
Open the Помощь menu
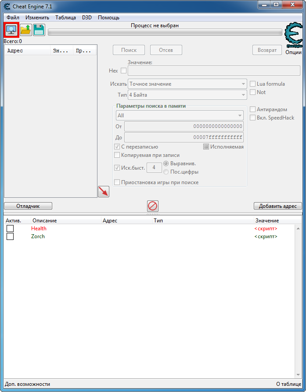109,18
